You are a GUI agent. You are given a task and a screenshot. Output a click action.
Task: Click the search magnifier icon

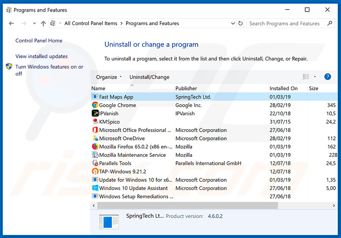pyautogui.click(x=330, y=23)
